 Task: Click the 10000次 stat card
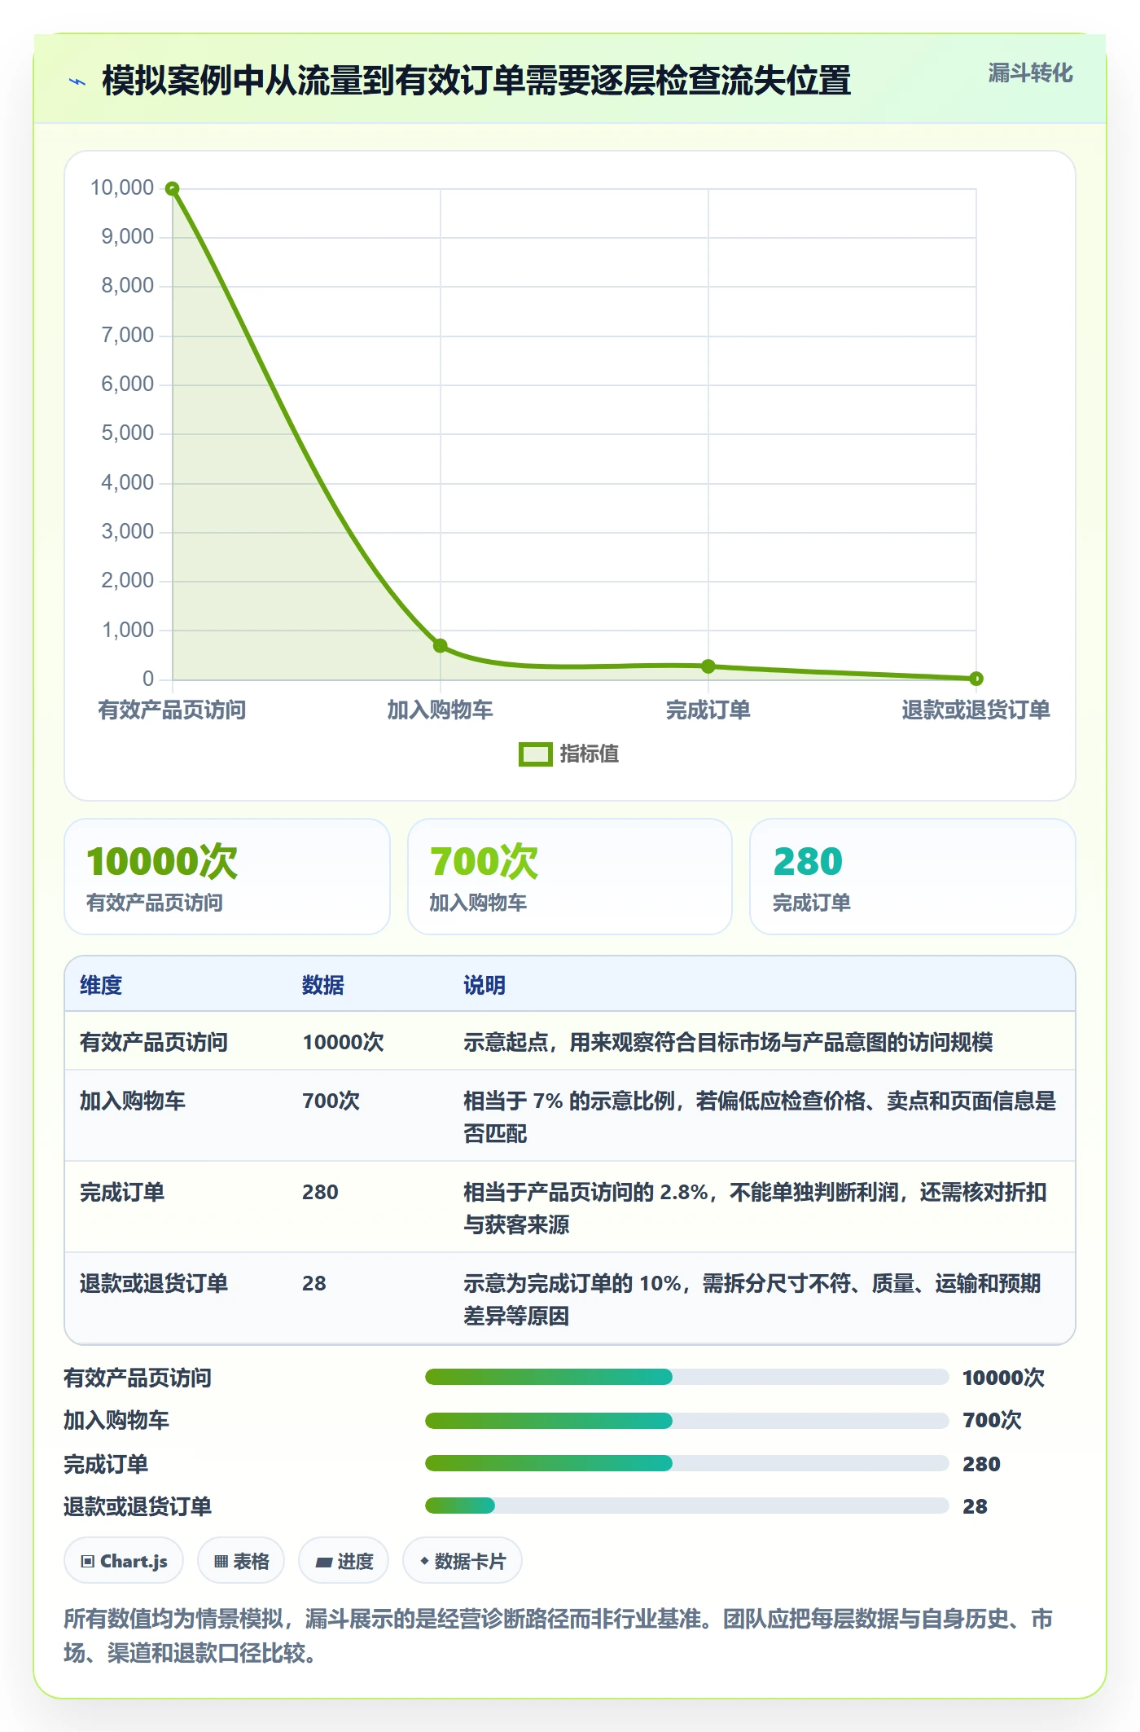click(227, 877)
